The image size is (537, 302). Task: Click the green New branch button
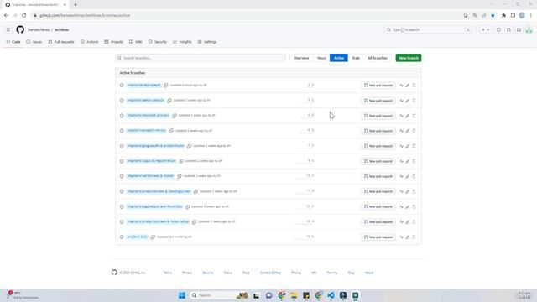(x=409, y=58)
